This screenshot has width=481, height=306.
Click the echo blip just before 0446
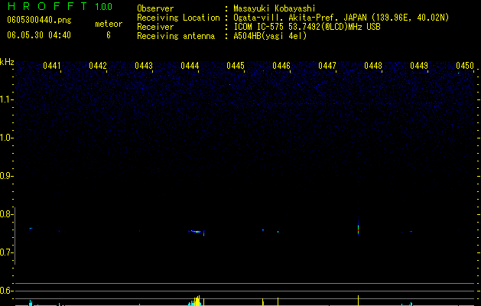(x=263, y=230)
